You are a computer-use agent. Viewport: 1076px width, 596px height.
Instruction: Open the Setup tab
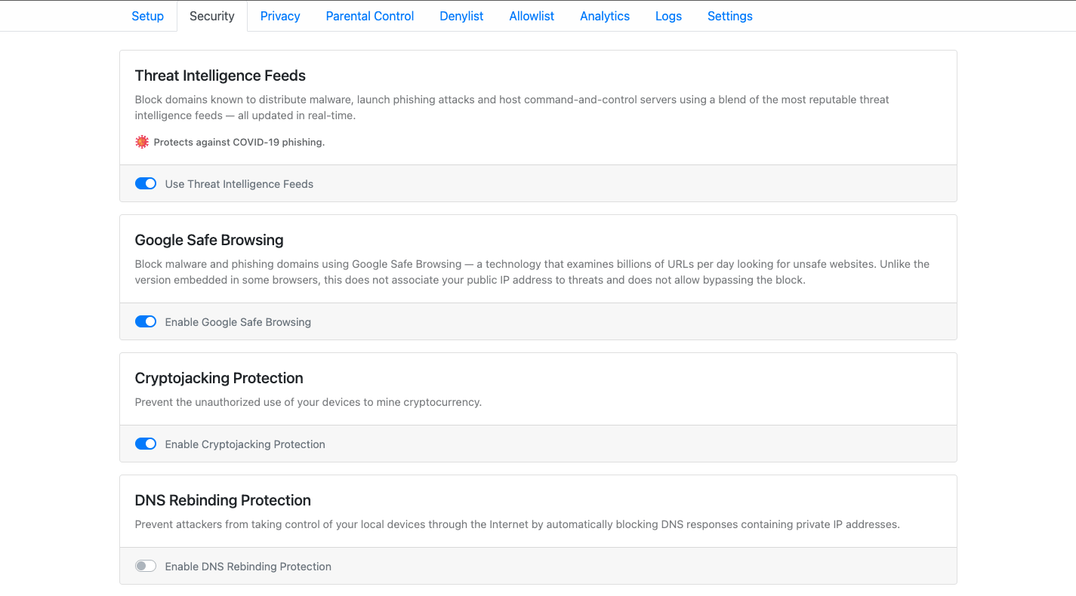point(147,16)
